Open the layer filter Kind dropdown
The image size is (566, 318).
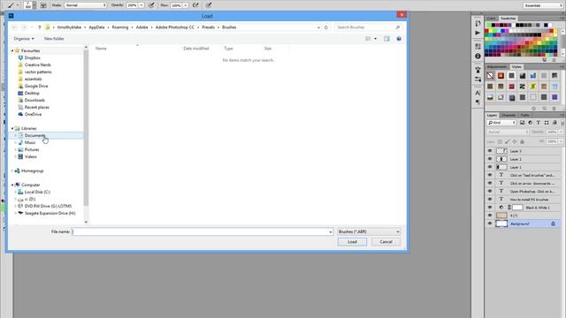(501, 123)
